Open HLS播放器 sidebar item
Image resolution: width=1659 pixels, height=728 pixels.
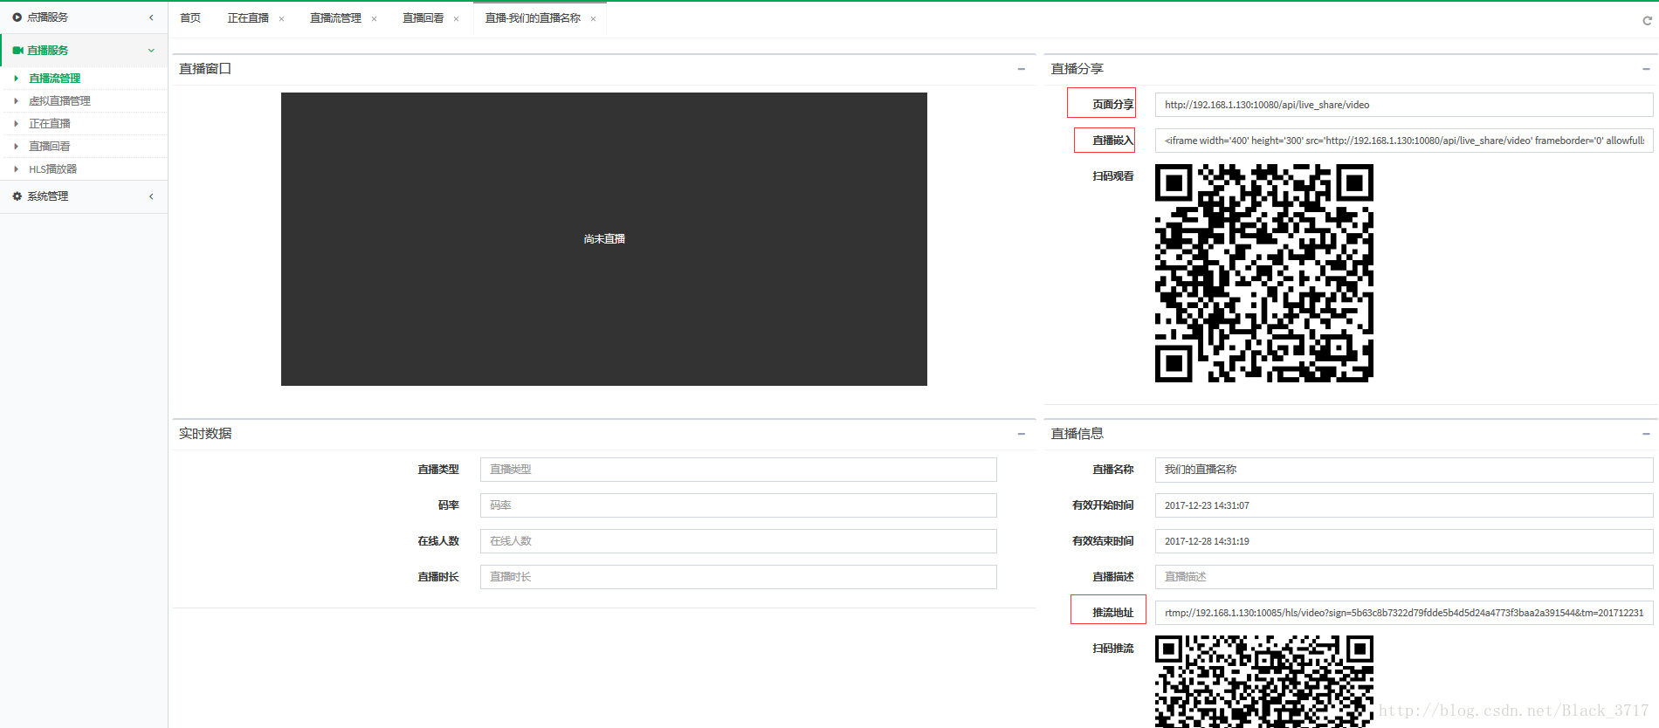[x=53, y=169]
